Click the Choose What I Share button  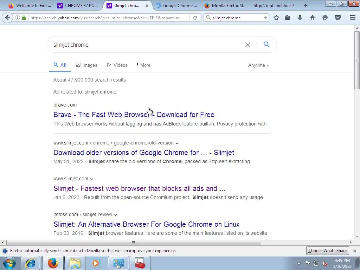pos(327,251)
